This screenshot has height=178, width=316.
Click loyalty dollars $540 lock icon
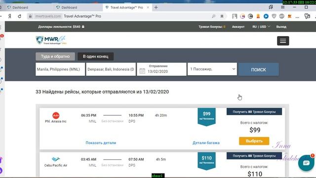click(x=83, y=26)
